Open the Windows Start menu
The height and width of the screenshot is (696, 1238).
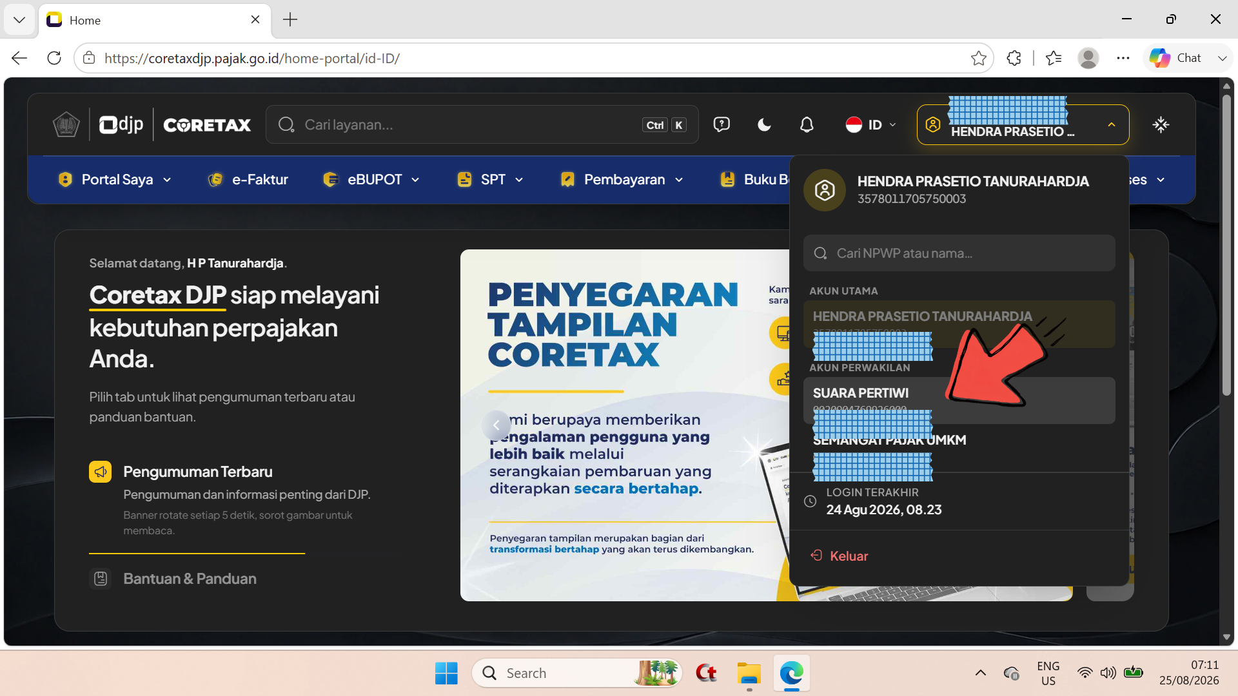click(446, 673)
